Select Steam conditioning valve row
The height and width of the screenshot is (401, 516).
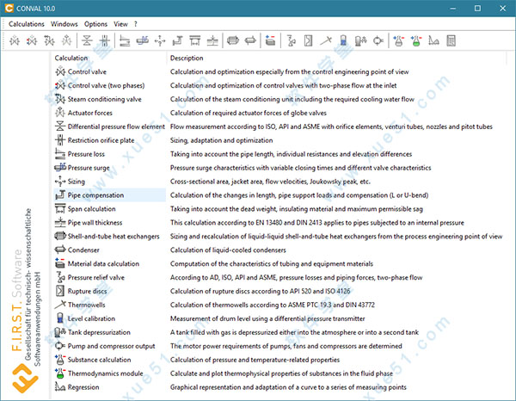pyautogui.click(x=104, y=99)
